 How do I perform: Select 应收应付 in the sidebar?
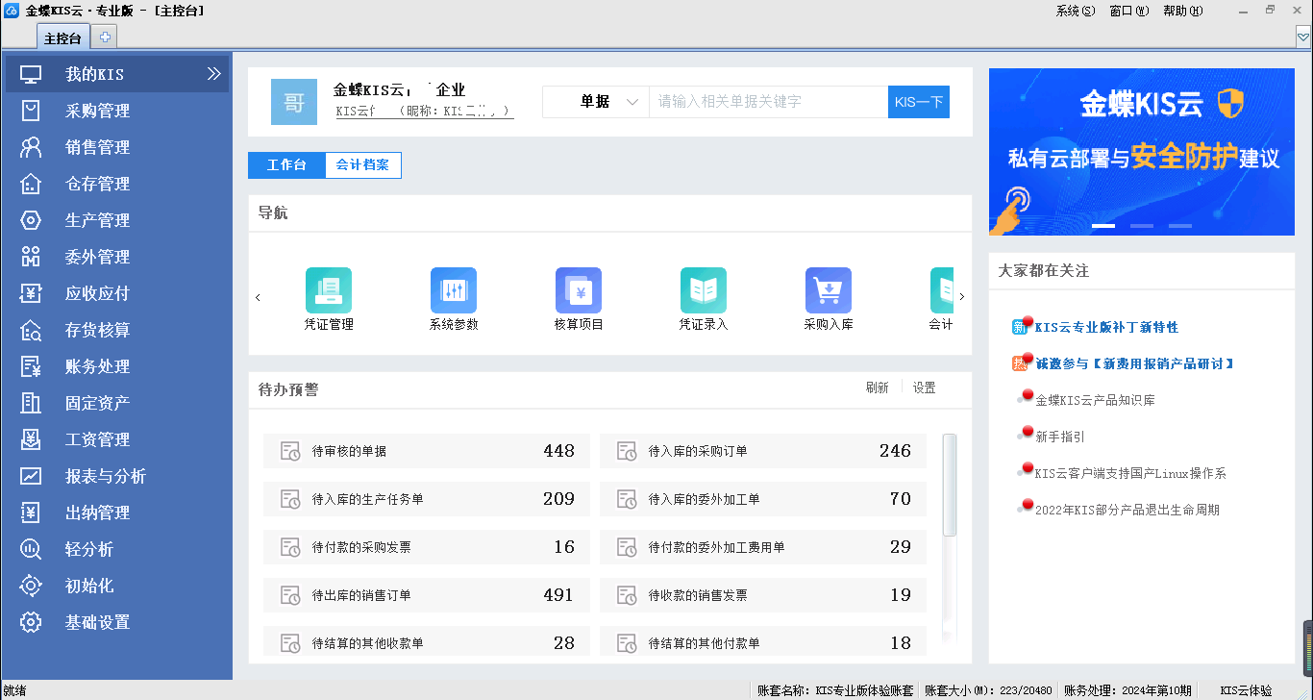[116, 293]
